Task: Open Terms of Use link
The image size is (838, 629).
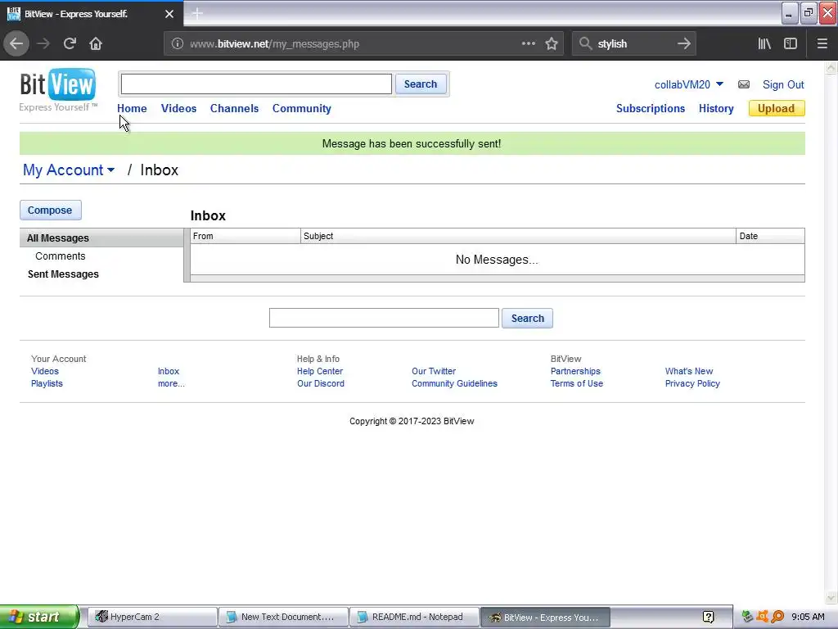Action: 577,383
